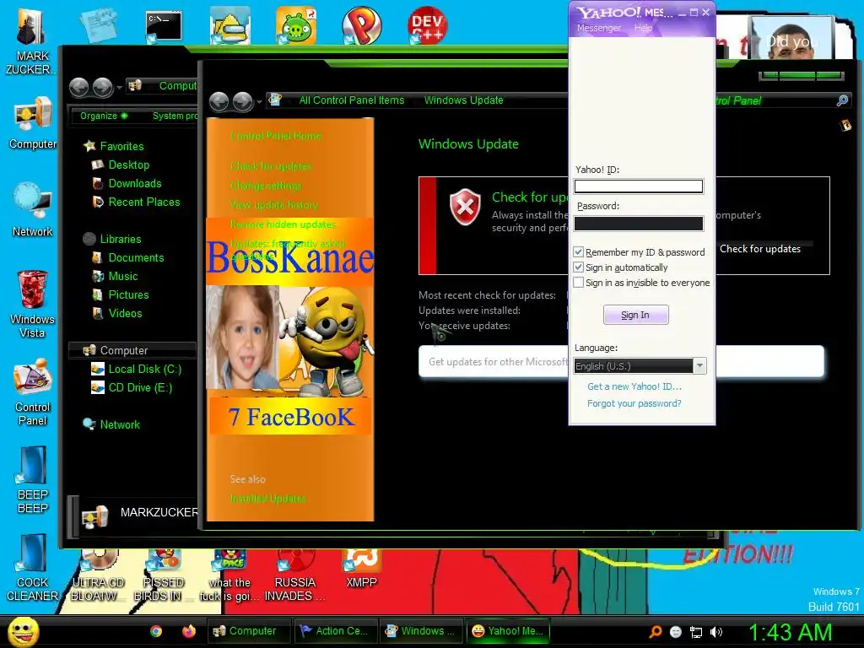Image resolution: width=864 pixels, height=648 pixels.
Task: Toggle Remember my ID & password checkbox
Action: click(578, 251)
